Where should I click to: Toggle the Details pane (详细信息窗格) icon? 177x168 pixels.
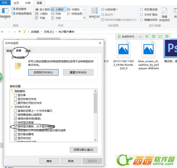(x=13, y=14)
